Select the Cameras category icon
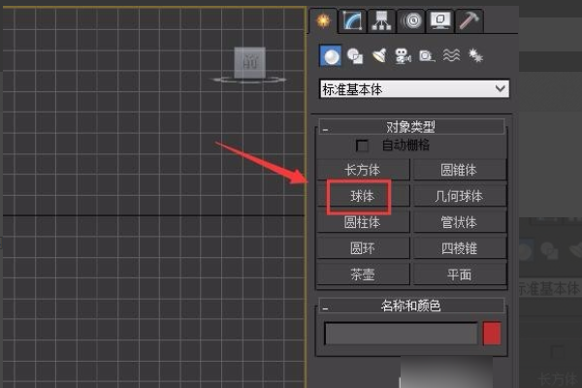This screenshot has height=388, width=582. click(403, 56)
